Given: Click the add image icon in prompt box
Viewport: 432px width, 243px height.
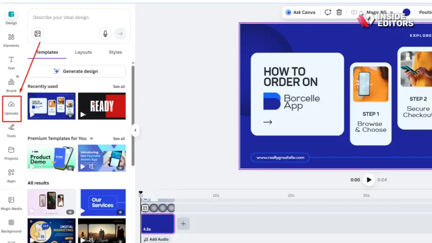Looking at the screenshot, I should point(38,34).
